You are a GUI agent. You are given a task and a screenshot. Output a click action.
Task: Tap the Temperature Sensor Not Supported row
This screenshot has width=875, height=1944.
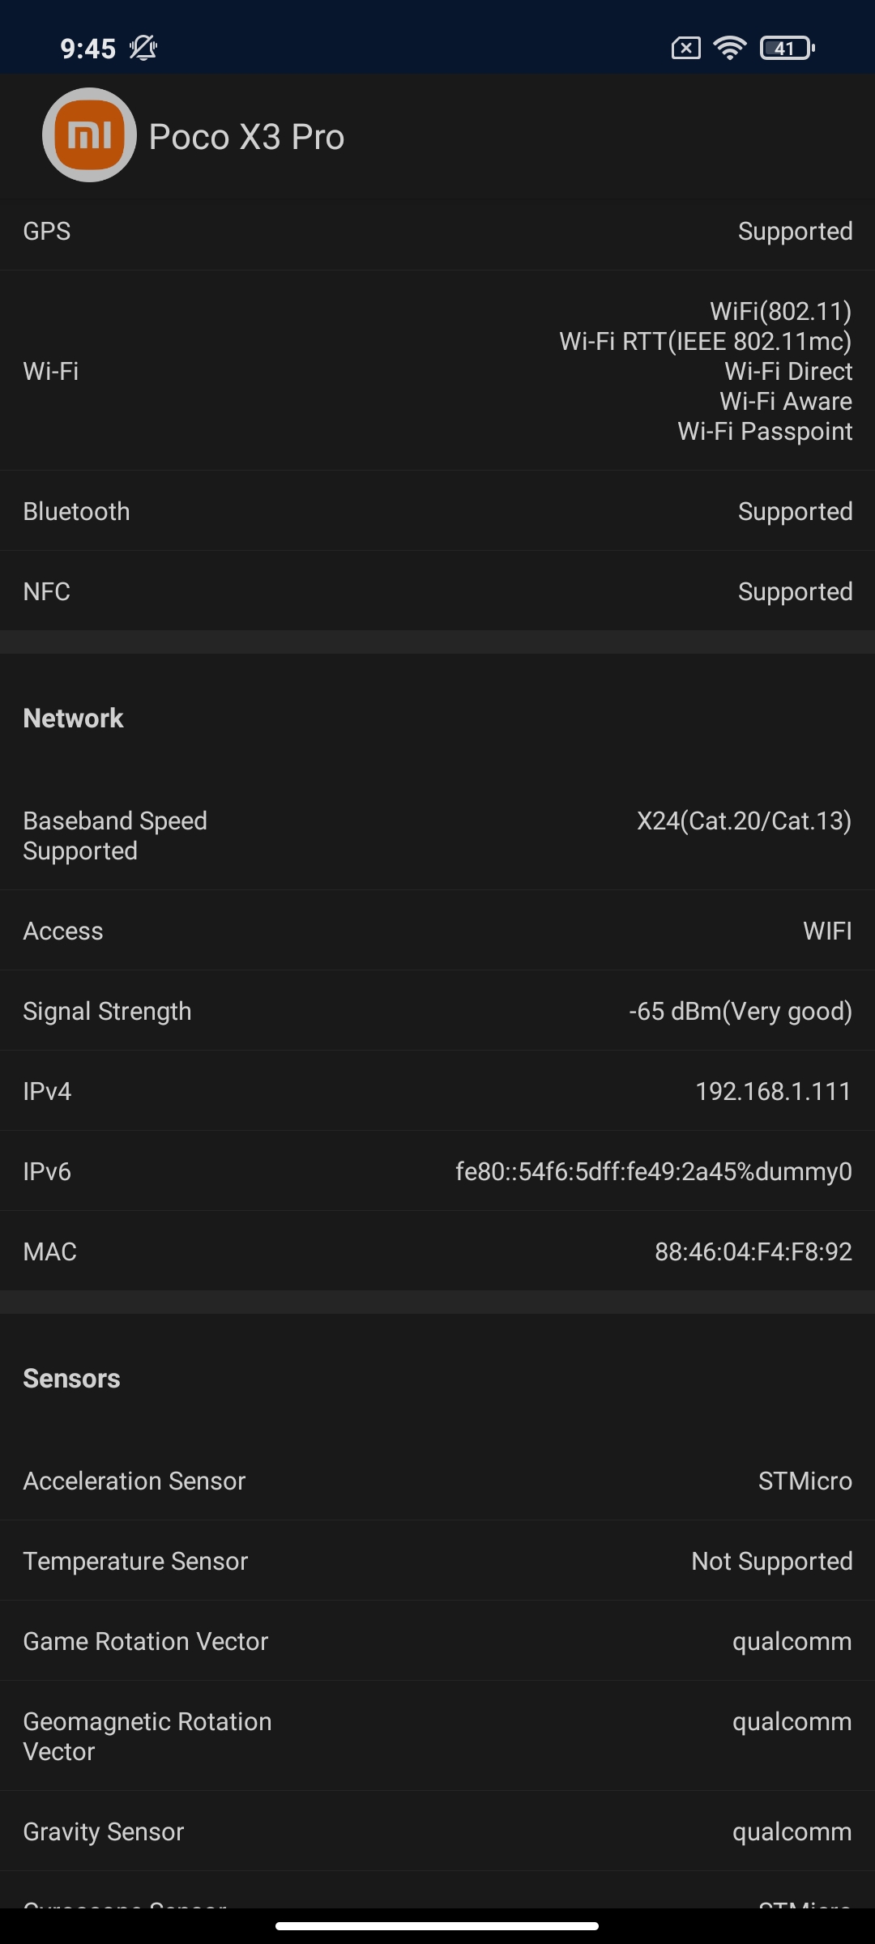coord(437,1562)
